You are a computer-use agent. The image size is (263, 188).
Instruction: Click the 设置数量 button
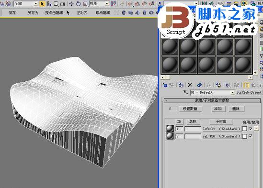pos(190,109)
